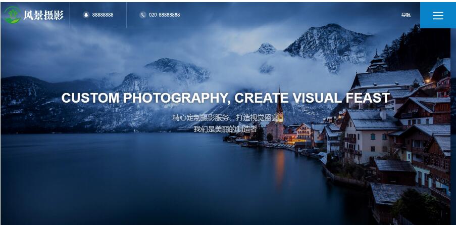This screenshot has width=456, height=225.
Task: Click the QQ bell icon
Action: [86, 15]
